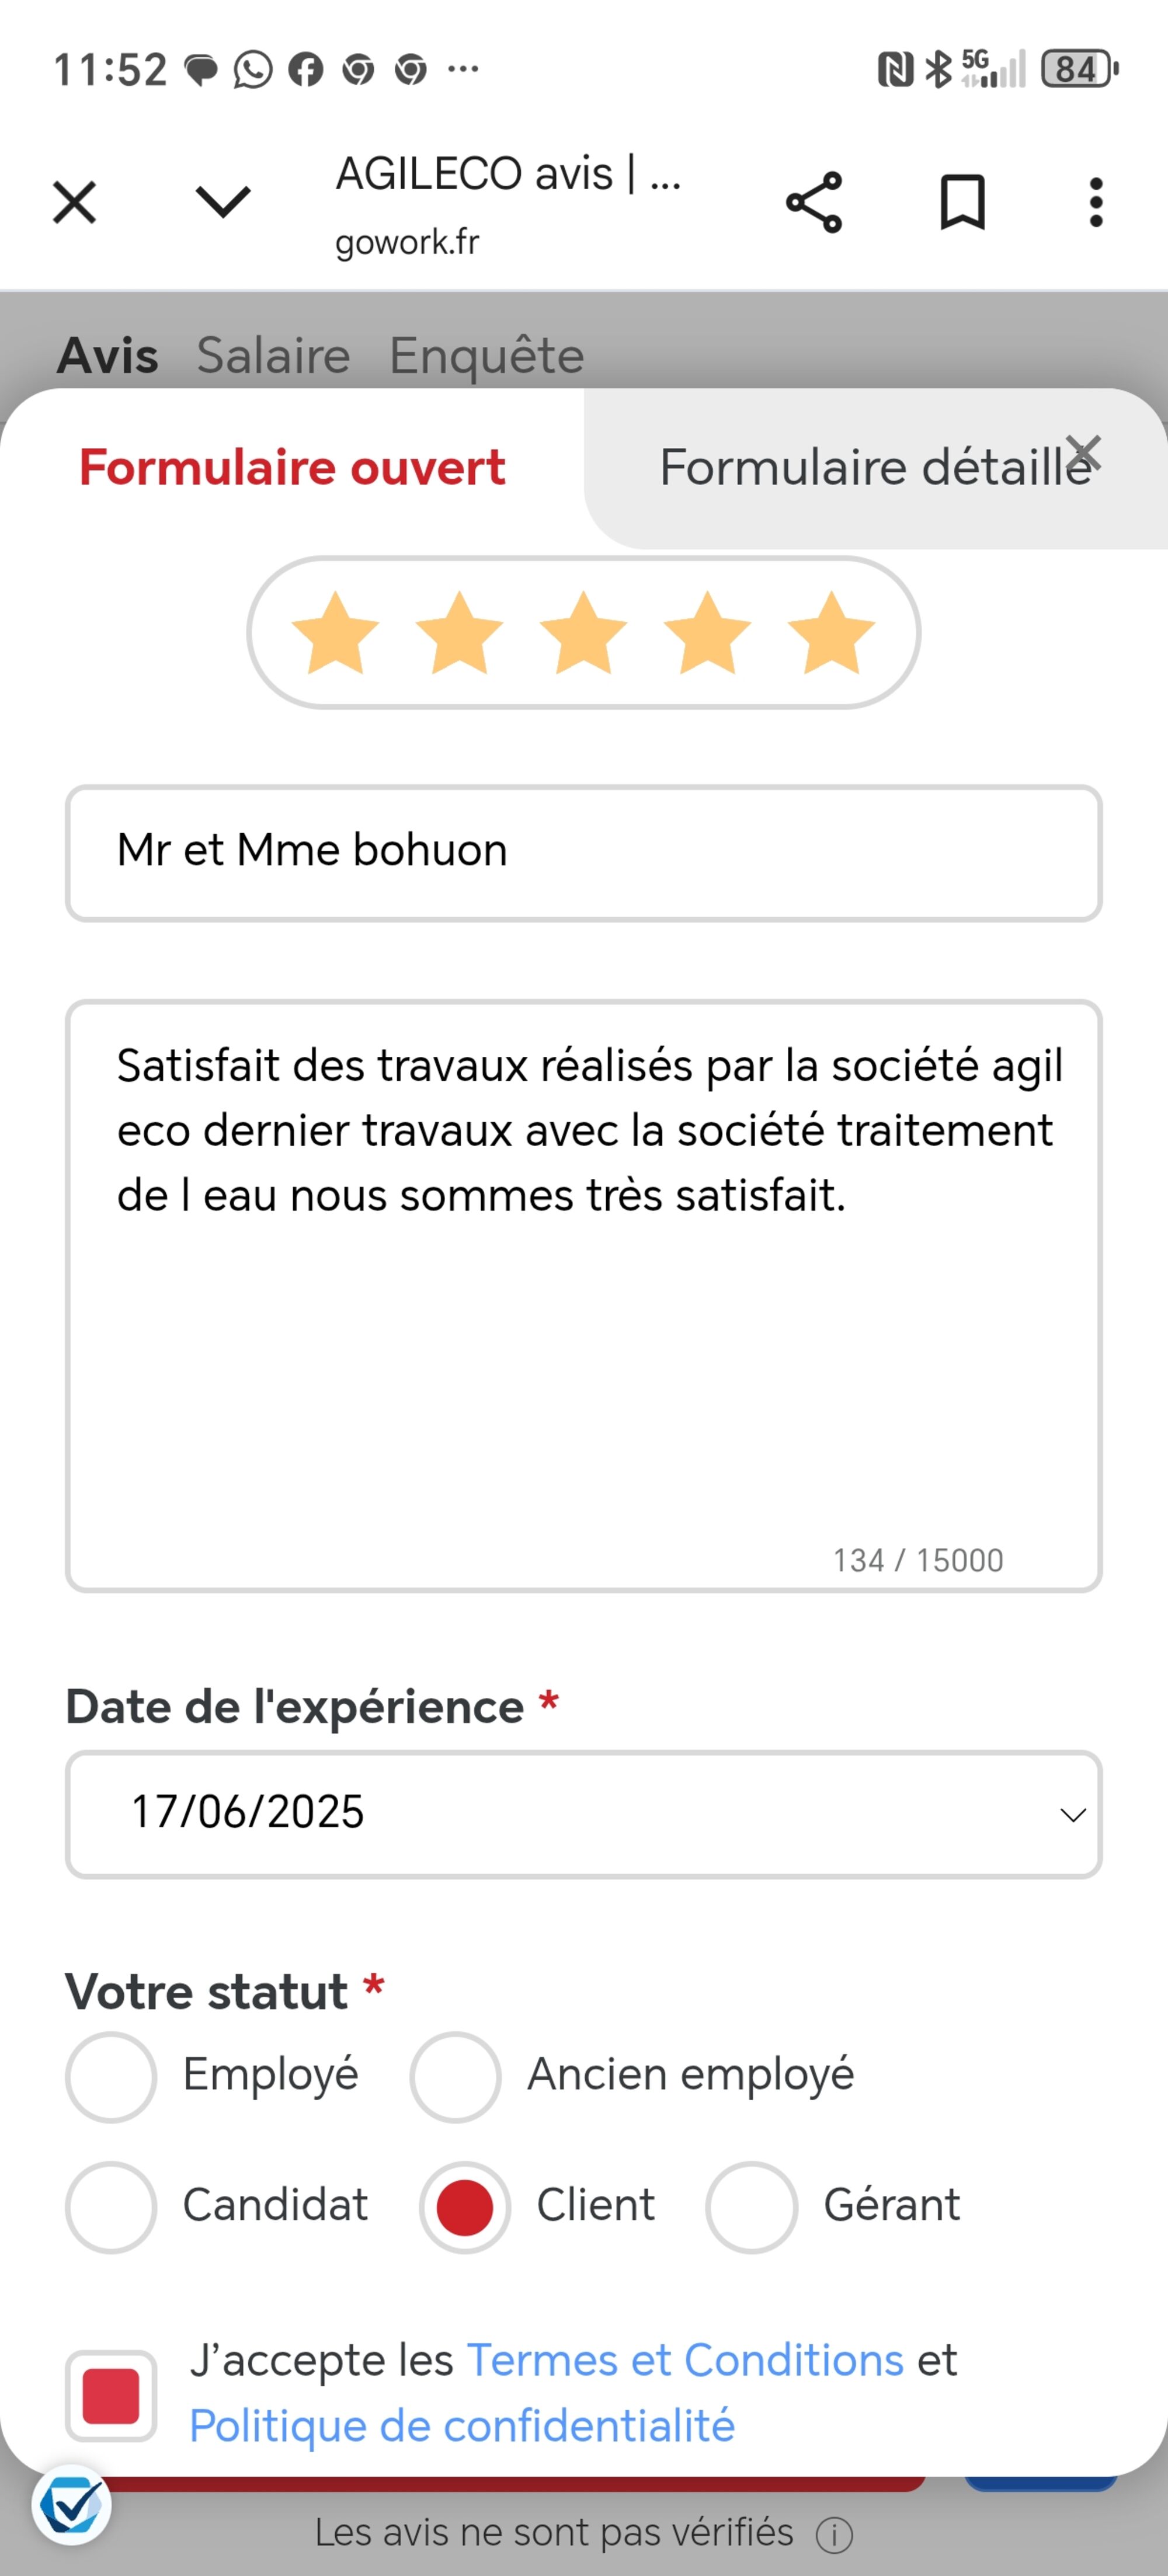Show info about unverified reviews
The image size is (1168, 2576).
(x=834, y=2535)
